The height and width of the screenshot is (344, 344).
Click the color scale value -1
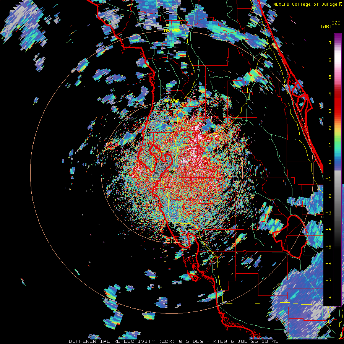(x=328, y=179)
